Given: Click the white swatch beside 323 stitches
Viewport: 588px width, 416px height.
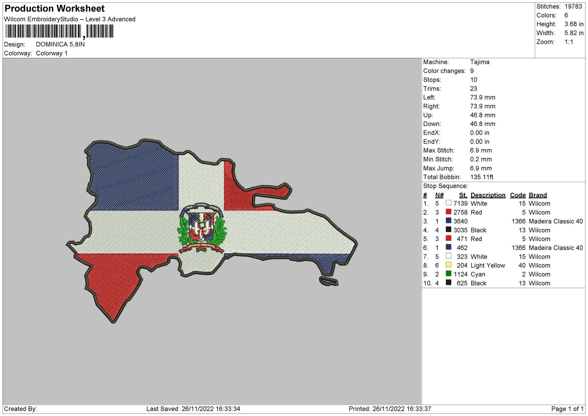Looking at the screenshot, I should coord(448,256).
